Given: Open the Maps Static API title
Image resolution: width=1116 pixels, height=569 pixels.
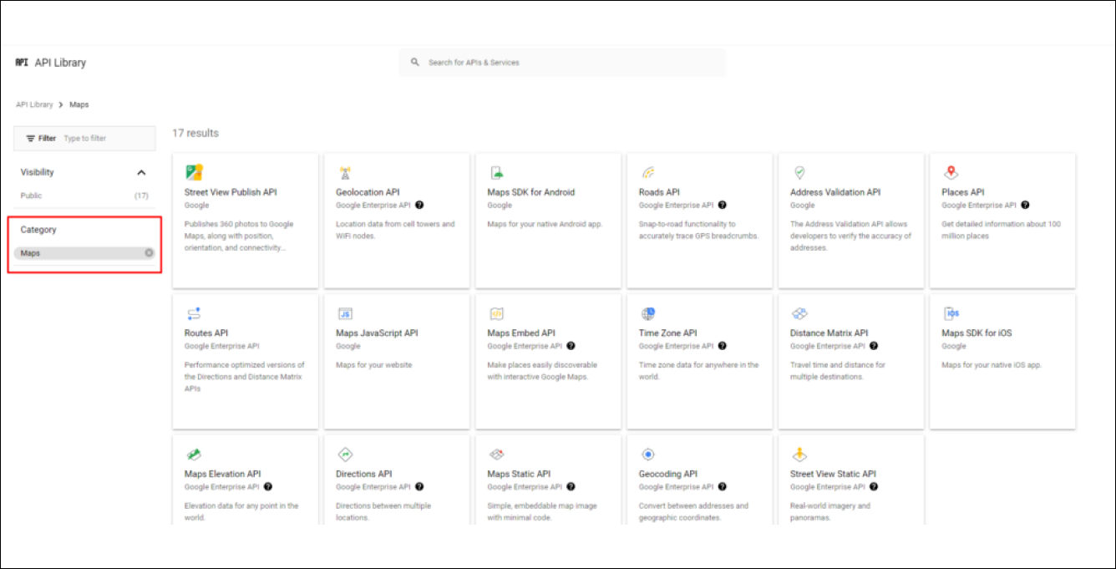Looking at the screenshot, I should 519,474.
